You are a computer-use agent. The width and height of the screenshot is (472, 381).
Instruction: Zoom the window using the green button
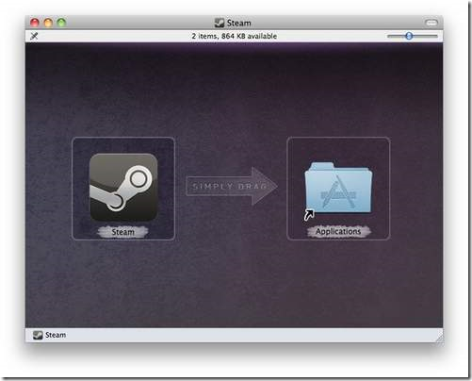pos(61,23)
